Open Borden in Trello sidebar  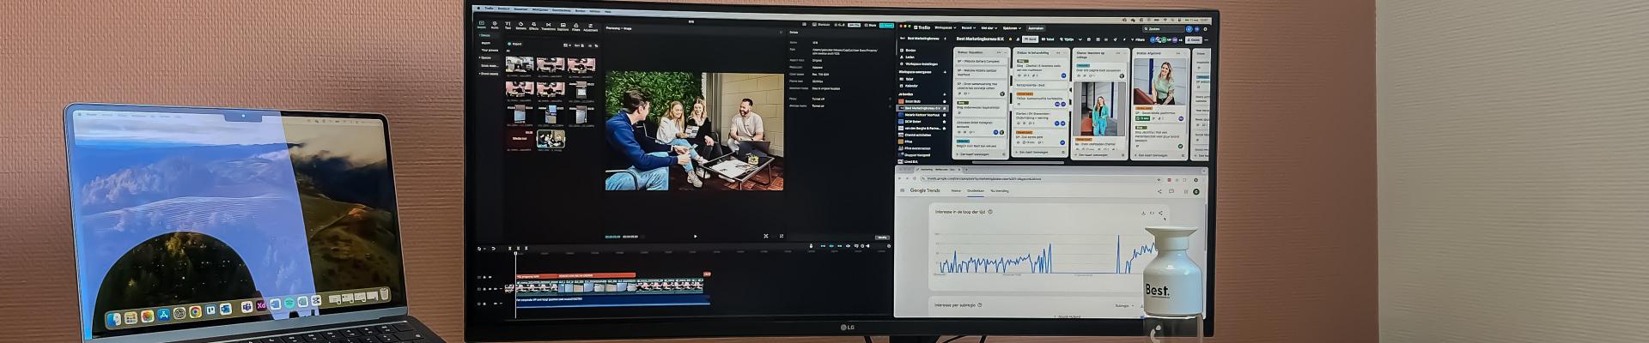(909, 50)
